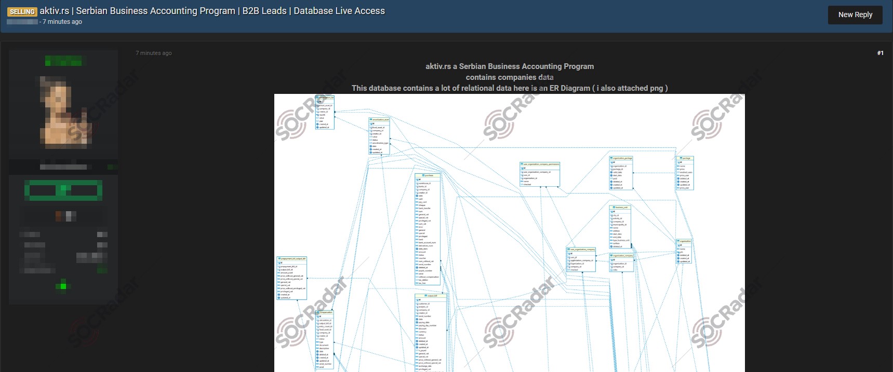Image resolution: width=893 pixels, height=372 pixels.
Task: Click the thread header timestamp "7 minutes ago"
Action: point(62,22)
